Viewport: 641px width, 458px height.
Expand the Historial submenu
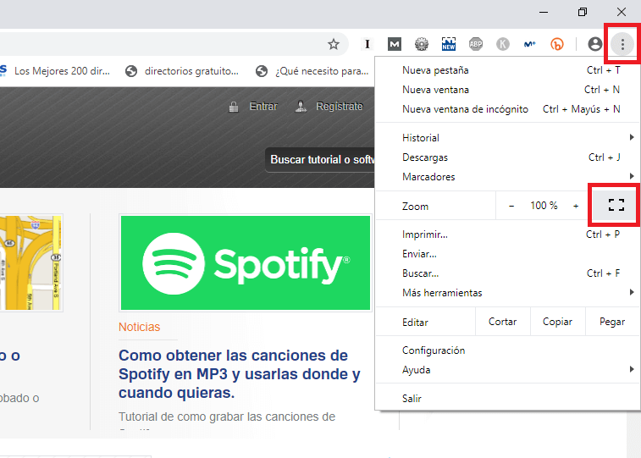507,138
